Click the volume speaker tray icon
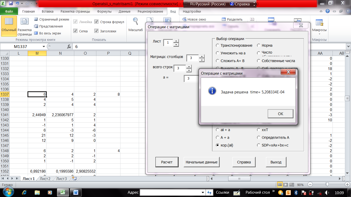 click(x=327, y=192)
